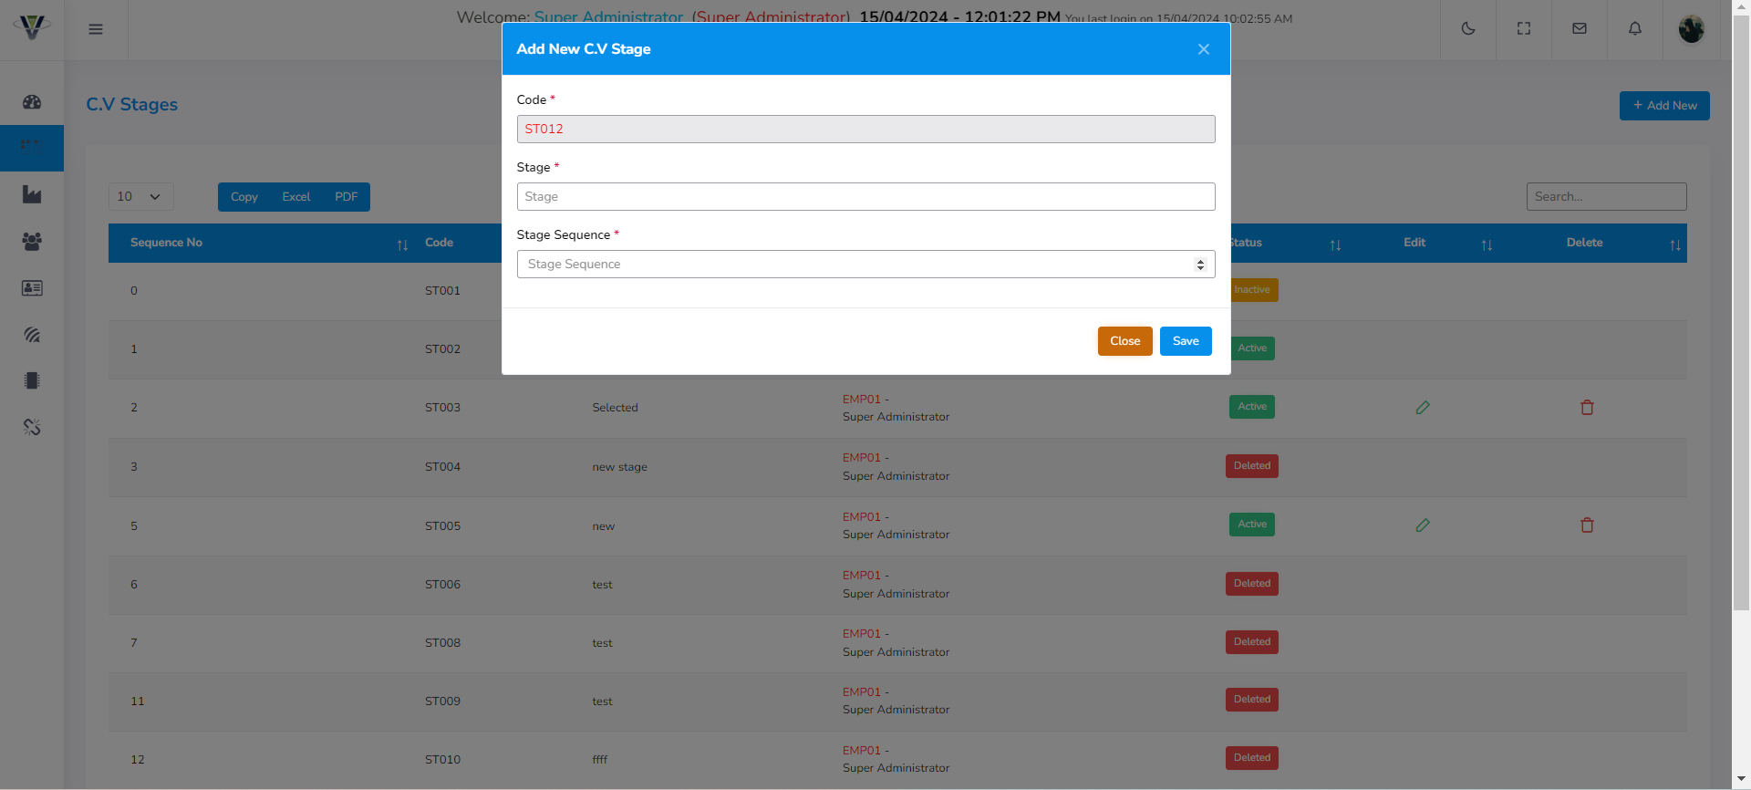
Task: Sort by the Delete column arrows
Action: 1674,245
